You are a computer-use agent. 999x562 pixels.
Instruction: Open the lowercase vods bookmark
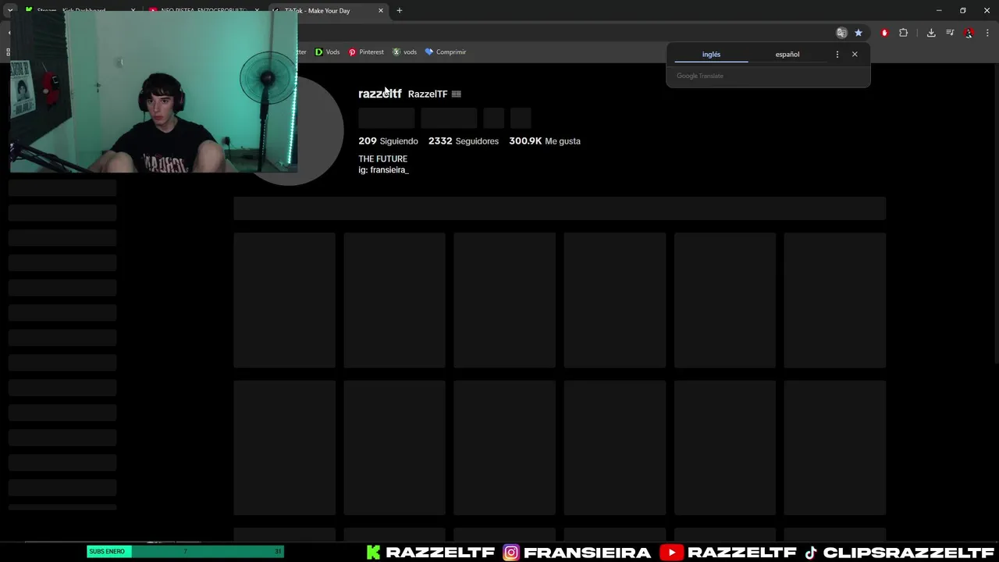404,52
